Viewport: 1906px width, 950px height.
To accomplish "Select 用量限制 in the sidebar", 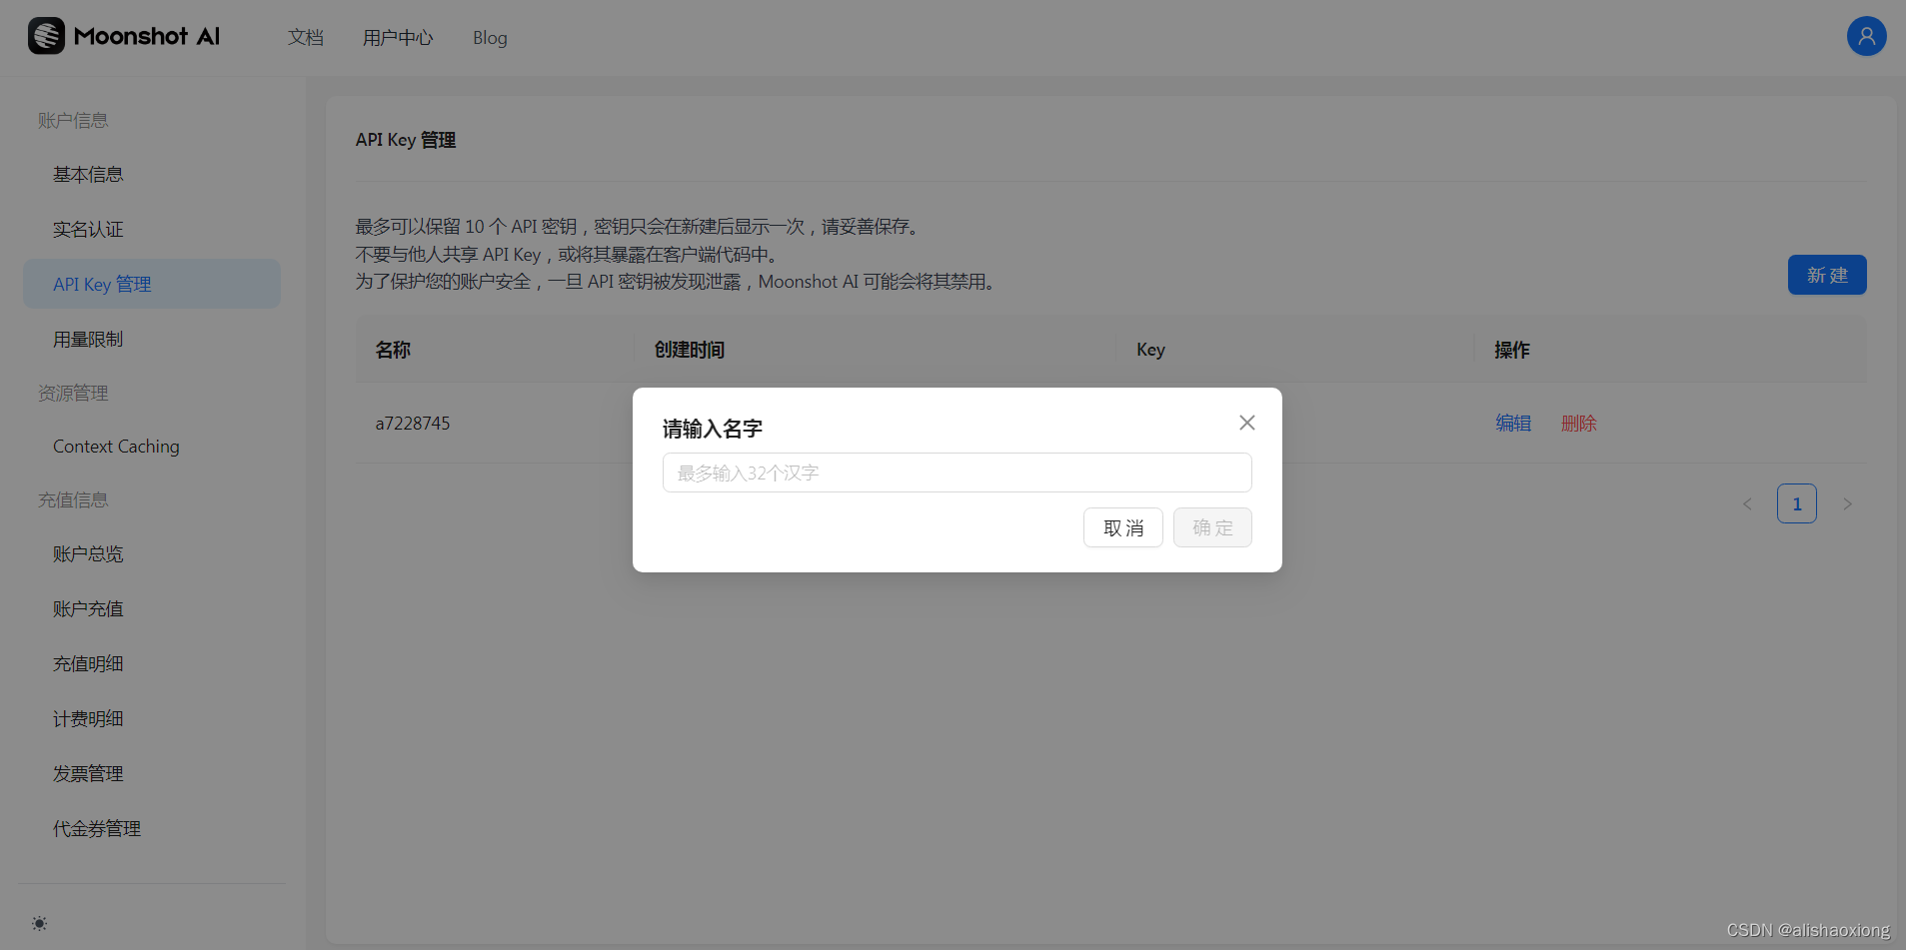I will pos(152,339).
